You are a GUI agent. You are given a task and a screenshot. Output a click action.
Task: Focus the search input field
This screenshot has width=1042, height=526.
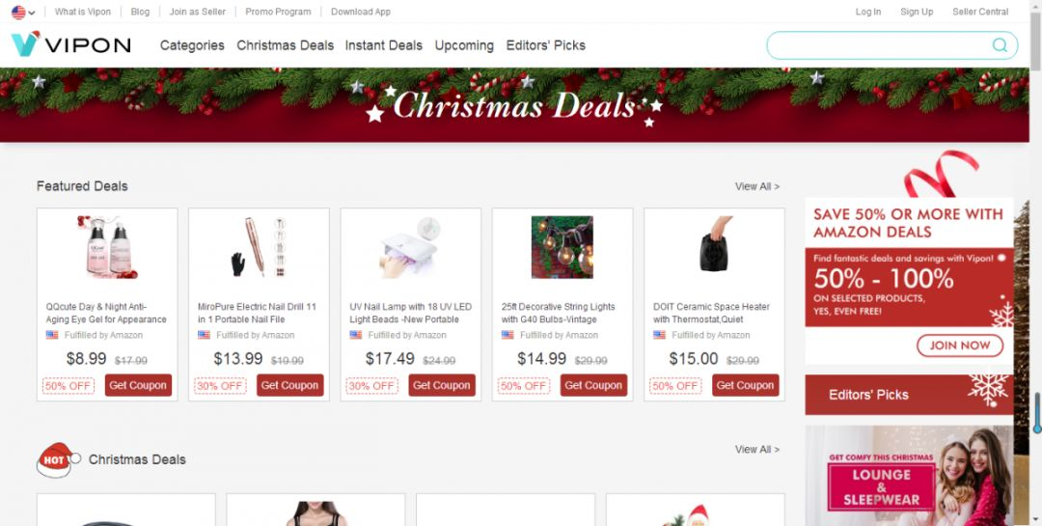click(879, 45)
